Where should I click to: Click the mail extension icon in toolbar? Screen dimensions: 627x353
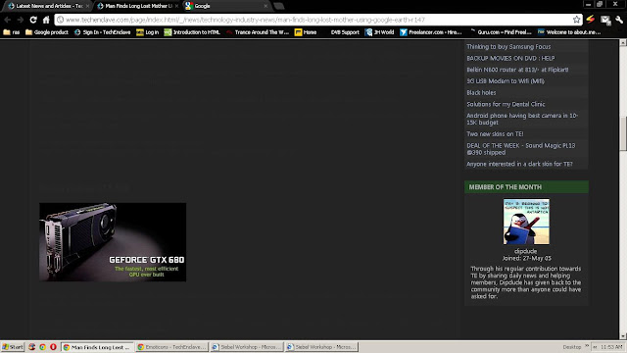click(x=605, y=20)
